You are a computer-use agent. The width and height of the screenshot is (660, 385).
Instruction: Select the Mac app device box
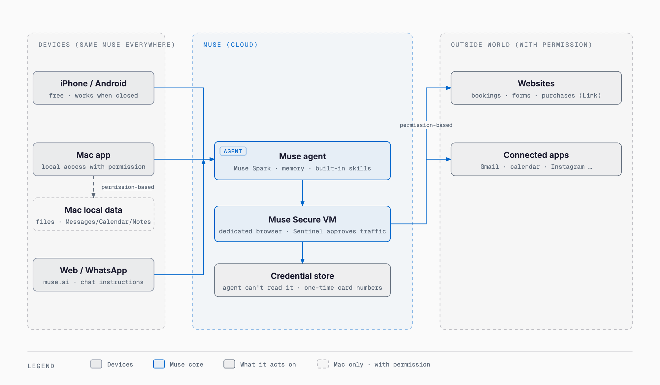93,159
